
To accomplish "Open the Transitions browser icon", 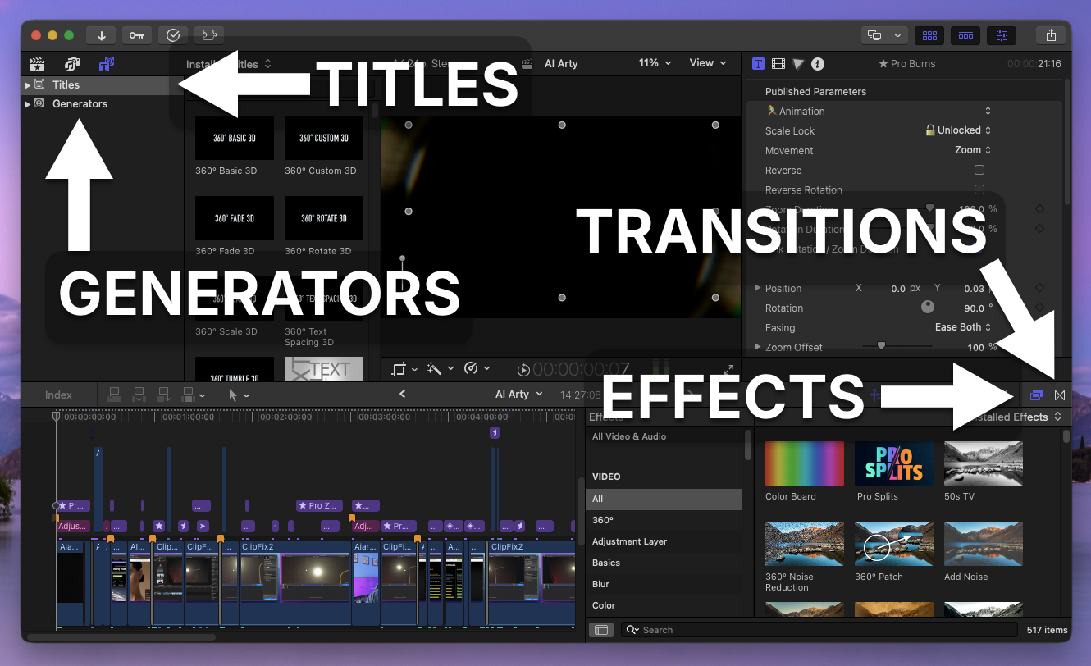I will click(1059, 395).
